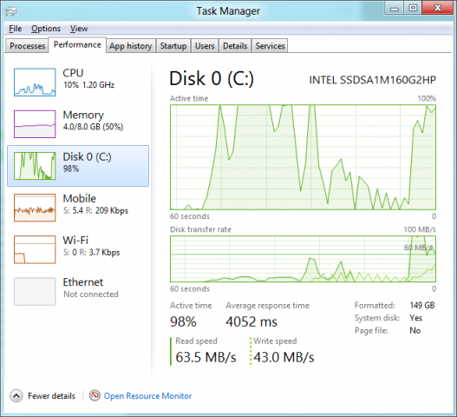Click the Wi-Fi S: 0 R: 3.7 Kbps text
The height and width of the screenshot is (417, 457).
click(92, 252)
